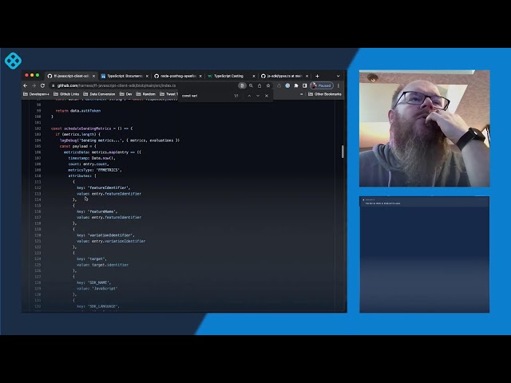The image size is (511, 383).
Task: Click 'target.identifier' on line 125
Action: (x=110, y=265)
